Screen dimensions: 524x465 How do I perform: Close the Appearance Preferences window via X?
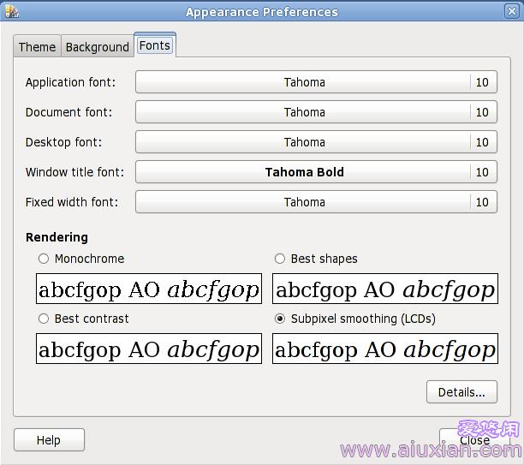(512, 11)
